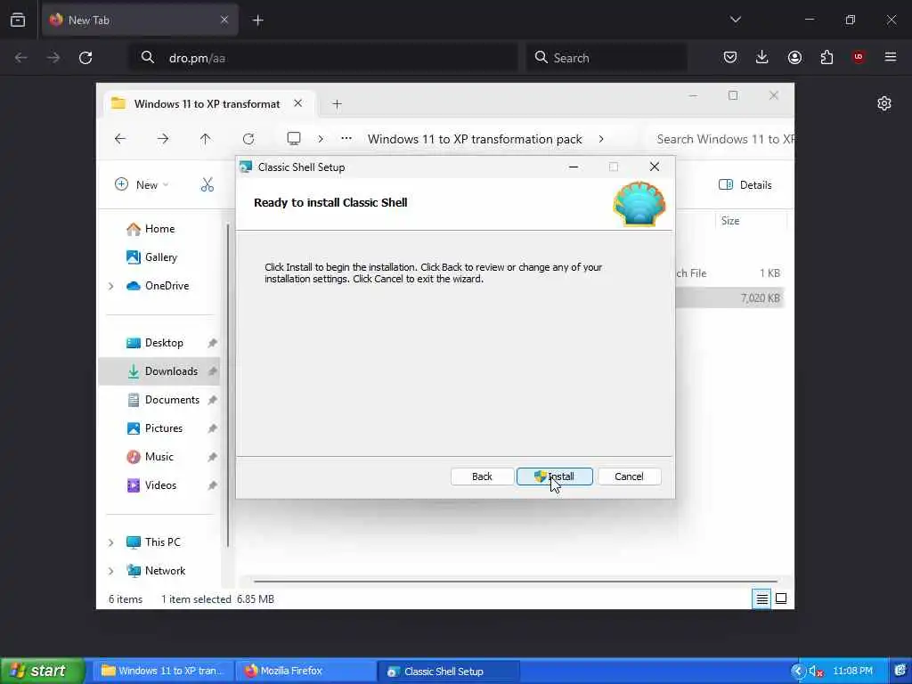912x684 pixels.
Task: Click the Cut scissors icon
Action: point(207,185)
